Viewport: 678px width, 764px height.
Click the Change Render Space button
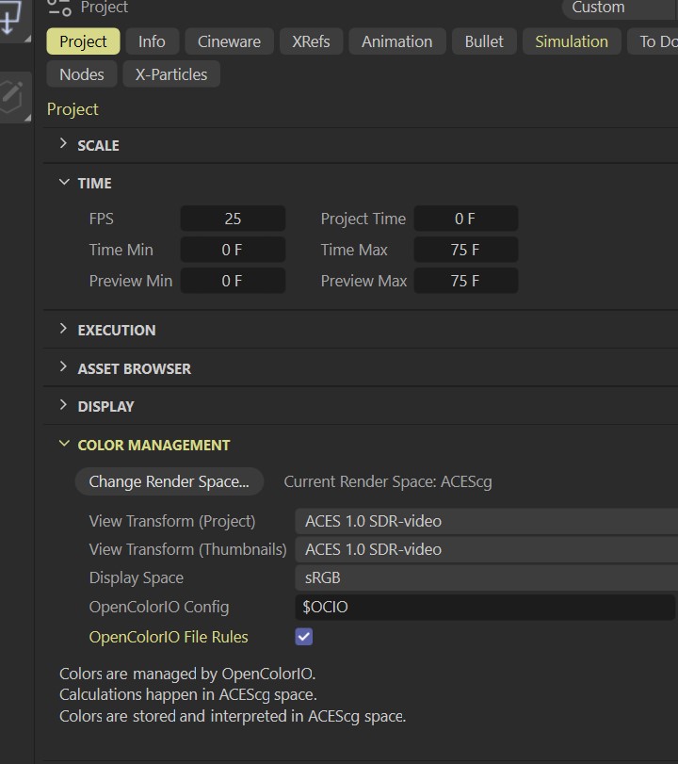click(169, 481)
